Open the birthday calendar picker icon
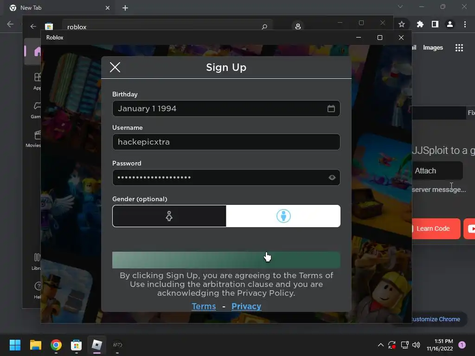 [x=331, y=108]
